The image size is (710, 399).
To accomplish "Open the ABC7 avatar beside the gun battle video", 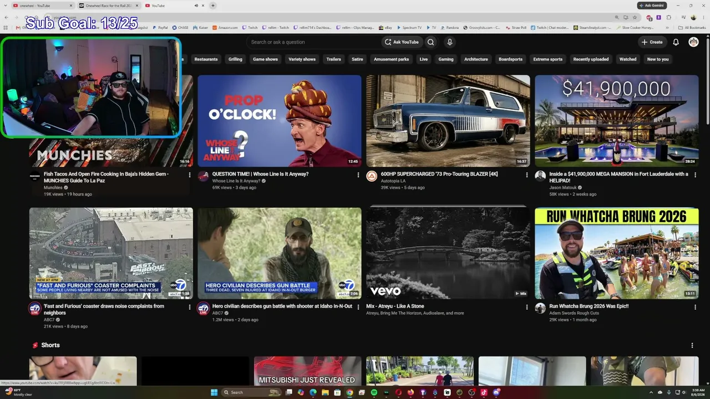I will click(x=203, y=308).
